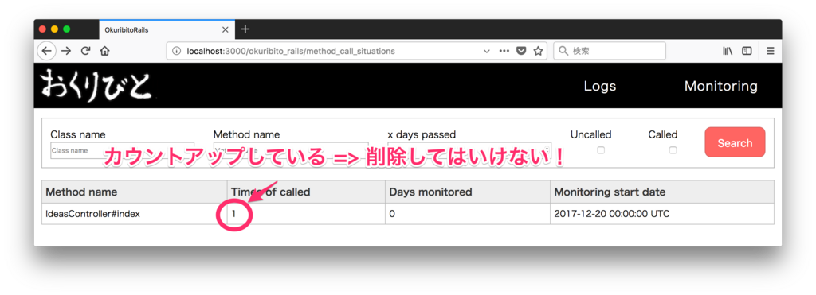Screen dimensions: 816x295
Task: Click the Days monitored column header
Action: (467, 192)
